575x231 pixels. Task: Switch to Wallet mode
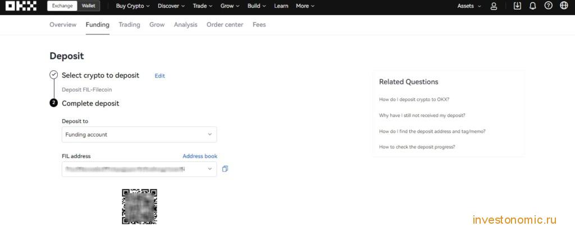point(88,6)
